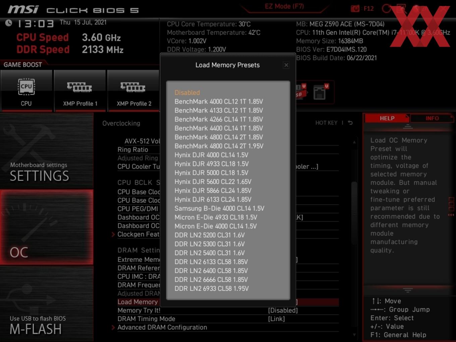Open the HOT KEY list
Viewport: 456px width, 342px height.
326,123
